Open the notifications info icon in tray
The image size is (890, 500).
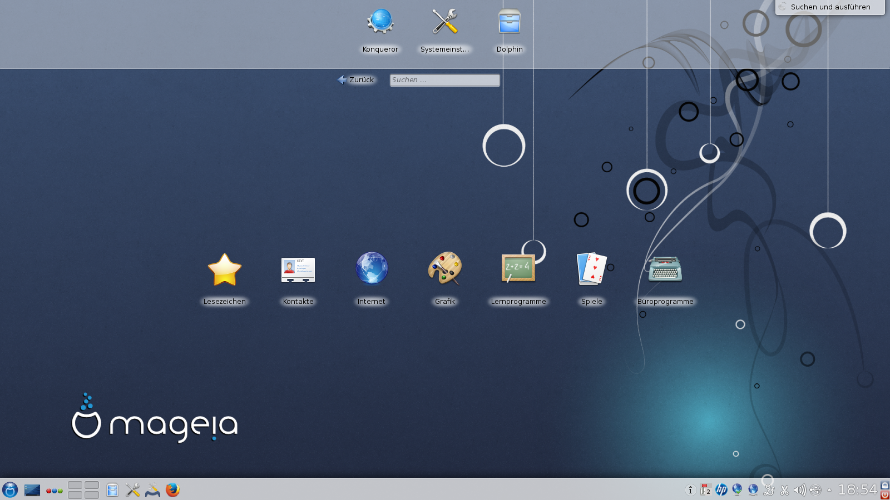(x=690, y=490)
